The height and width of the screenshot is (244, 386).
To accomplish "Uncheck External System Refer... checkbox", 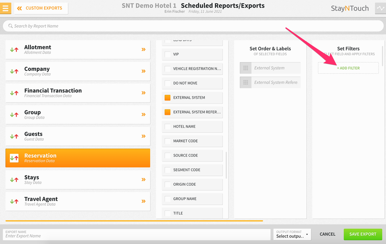I will click(x=167, y=112).
